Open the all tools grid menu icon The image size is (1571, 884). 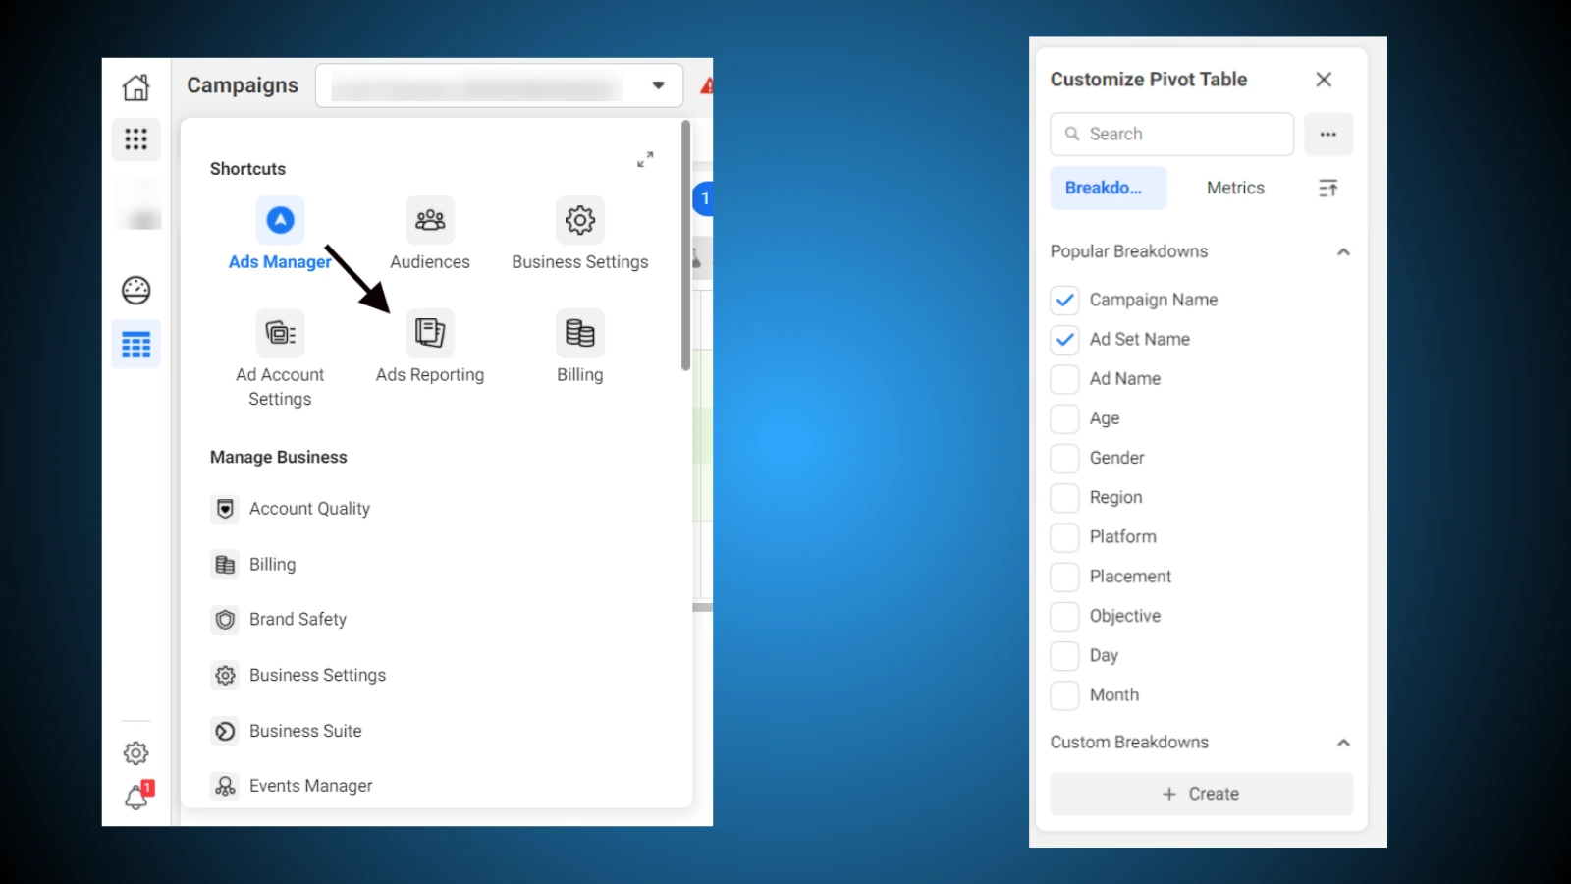[x=135, y=138]
